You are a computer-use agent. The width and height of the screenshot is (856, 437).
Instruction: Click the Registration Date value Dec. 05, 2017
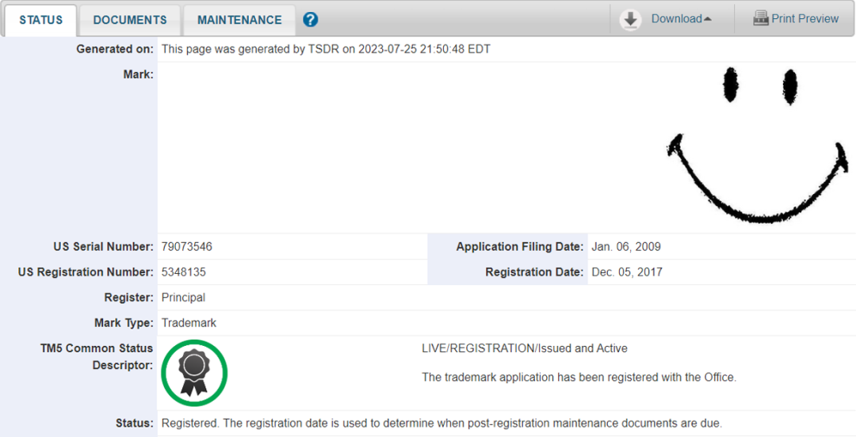pyautogui.click(x=627, y=272)
